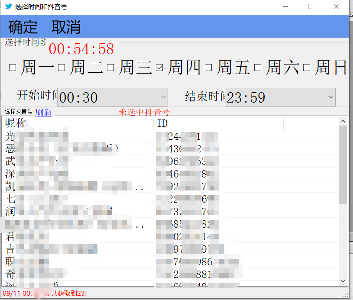Uncheck the 周四 checkbox
The height and width of the screenshot is (300, 353).
tap(159, 68)
